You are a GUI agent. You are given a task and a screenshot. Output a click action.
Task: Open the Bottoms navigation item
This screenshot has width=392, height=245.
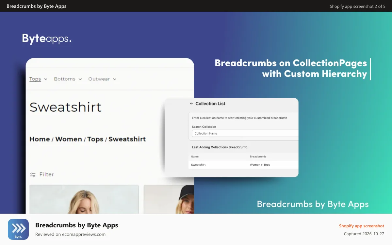click(65, 79)
